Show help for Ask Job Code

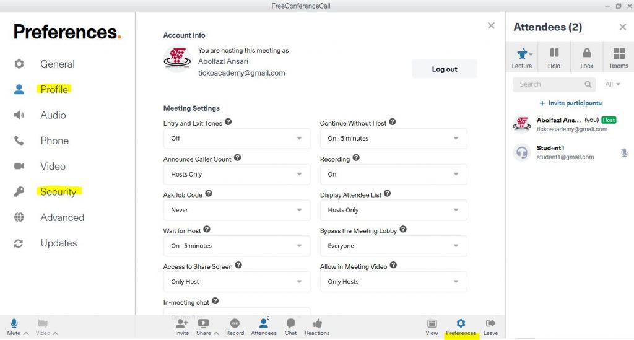[x=208, y=193]
